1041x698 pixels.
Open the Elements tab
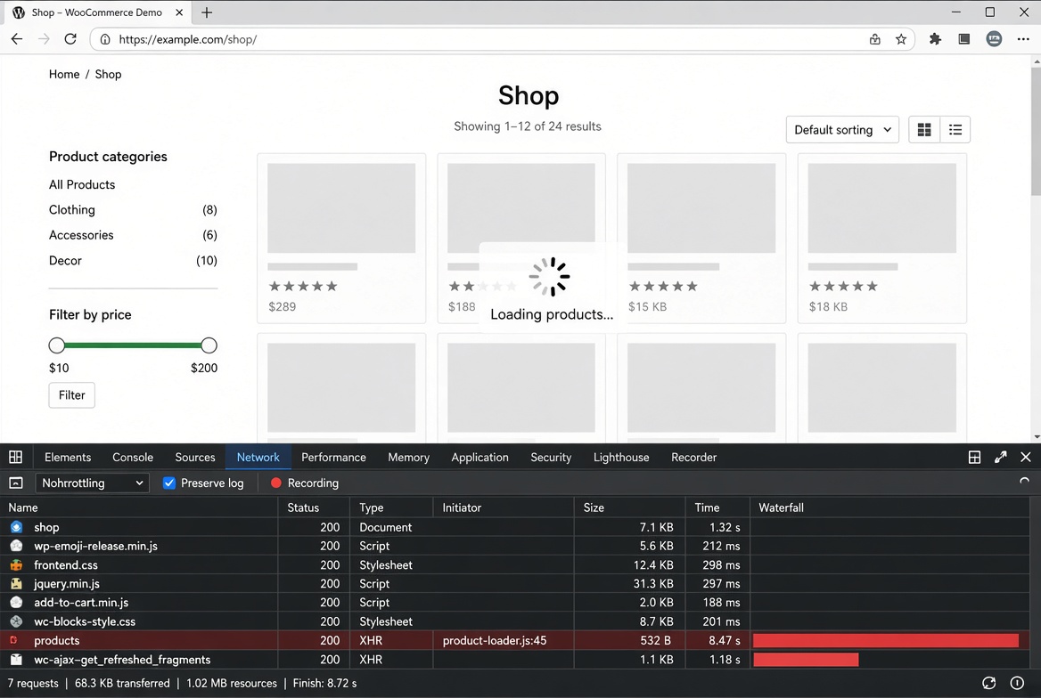coord(68,457)
